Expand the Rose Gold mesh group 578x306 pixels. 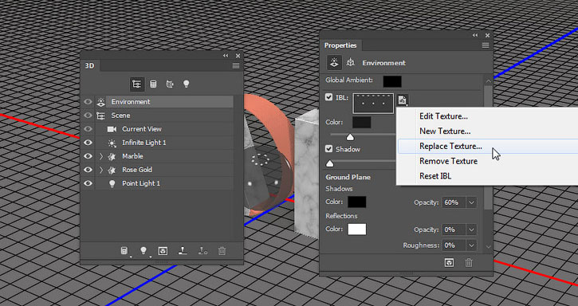click(101, 170)
